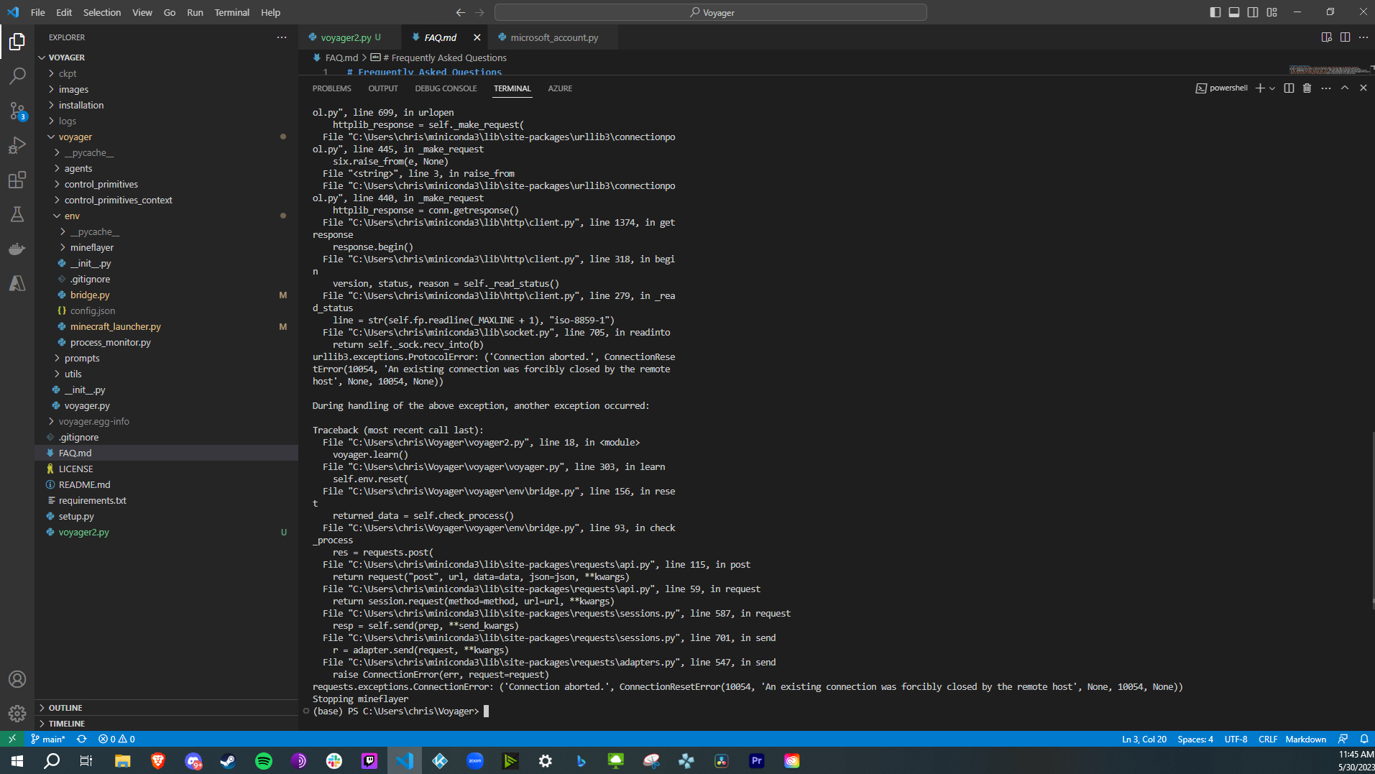Select encoding UTF-8 in status bar
Viewport: 1375px width, 774px height.
coord(1236,739)
